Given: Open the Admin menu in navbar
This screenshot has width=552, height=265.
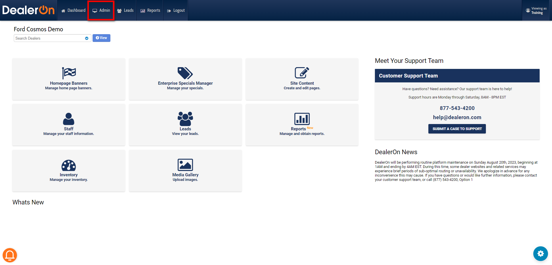Looking at the screenshot, I should click(101, 11).
